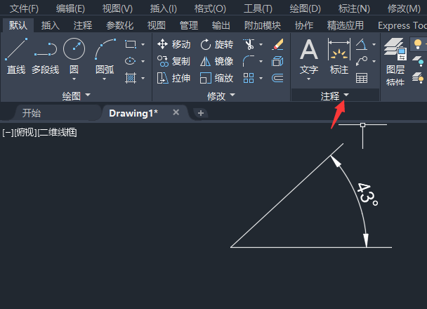Open the Fillet tool dropdown arrow

coord(261,62)
